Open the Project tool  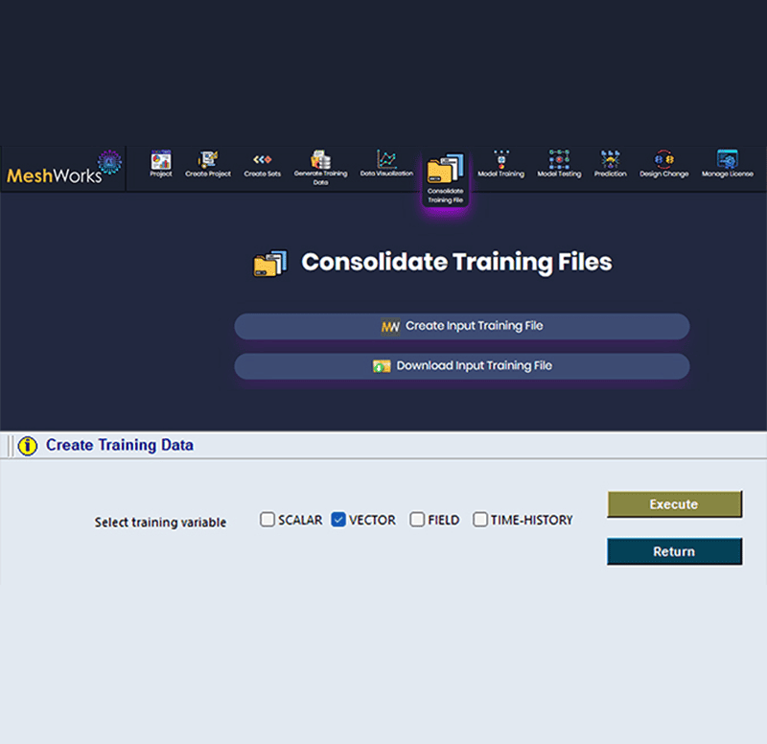coord(160,163)
